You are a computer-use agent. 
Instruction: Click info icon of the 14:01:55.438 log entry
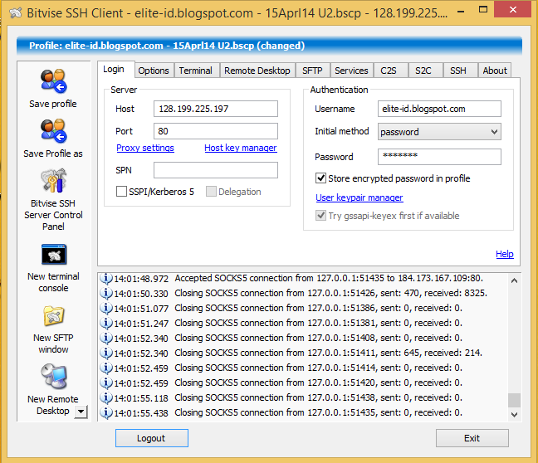(106, 412)
